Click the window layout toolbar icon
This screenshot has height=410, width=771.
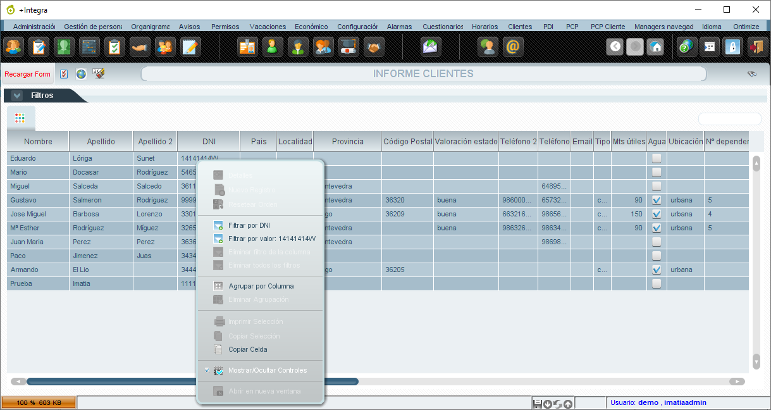pos(709,47)
